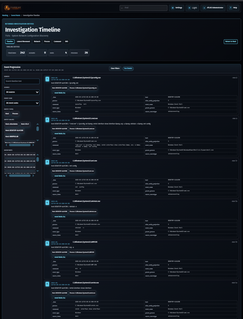The image size is (243, 319).
Task: Click the Entity Values scroll down arrow
Action: [x=37, y=140]
